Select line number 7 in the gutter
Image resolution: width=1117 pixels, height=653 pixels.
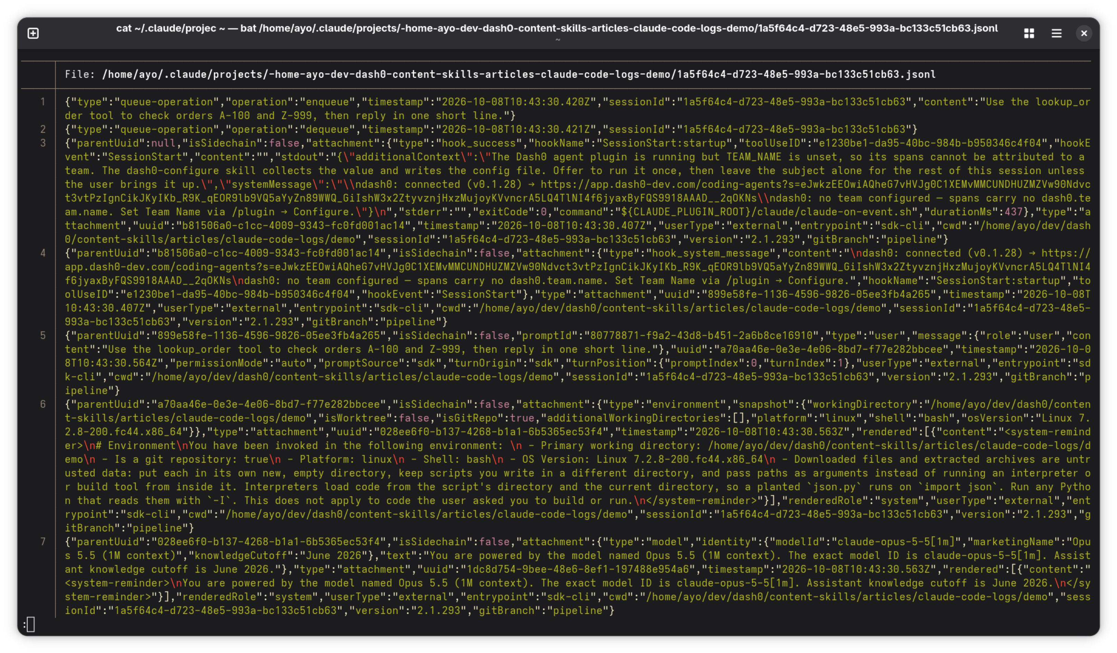43,542
